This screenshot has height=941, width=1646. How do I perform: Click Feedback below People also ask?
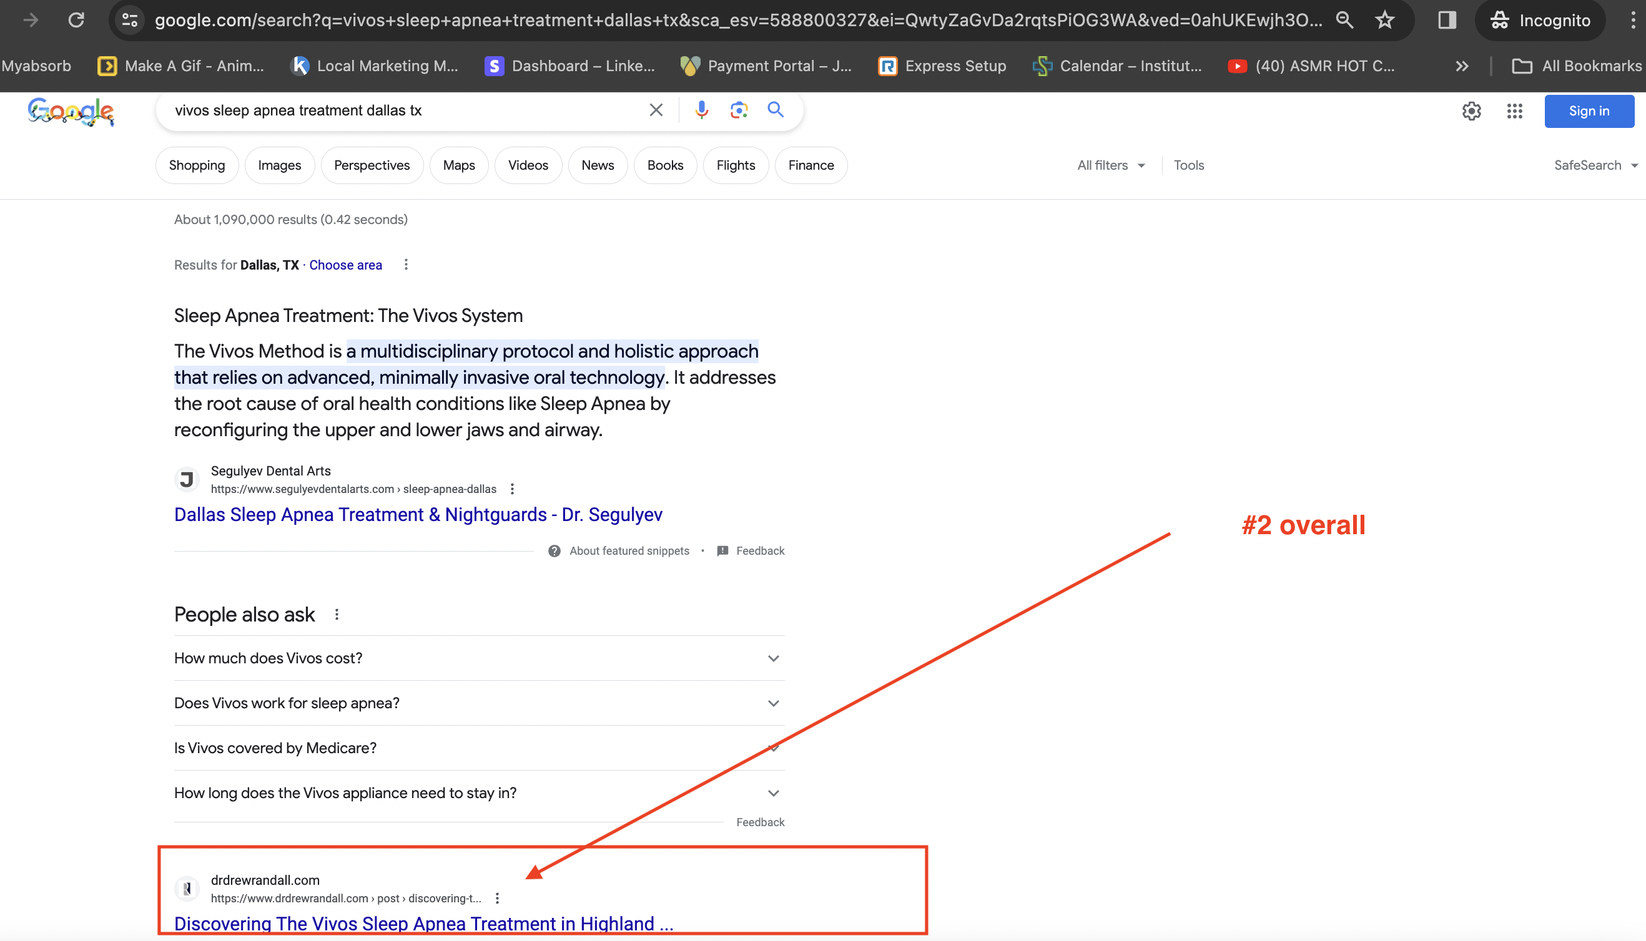[x=760, y=822]
